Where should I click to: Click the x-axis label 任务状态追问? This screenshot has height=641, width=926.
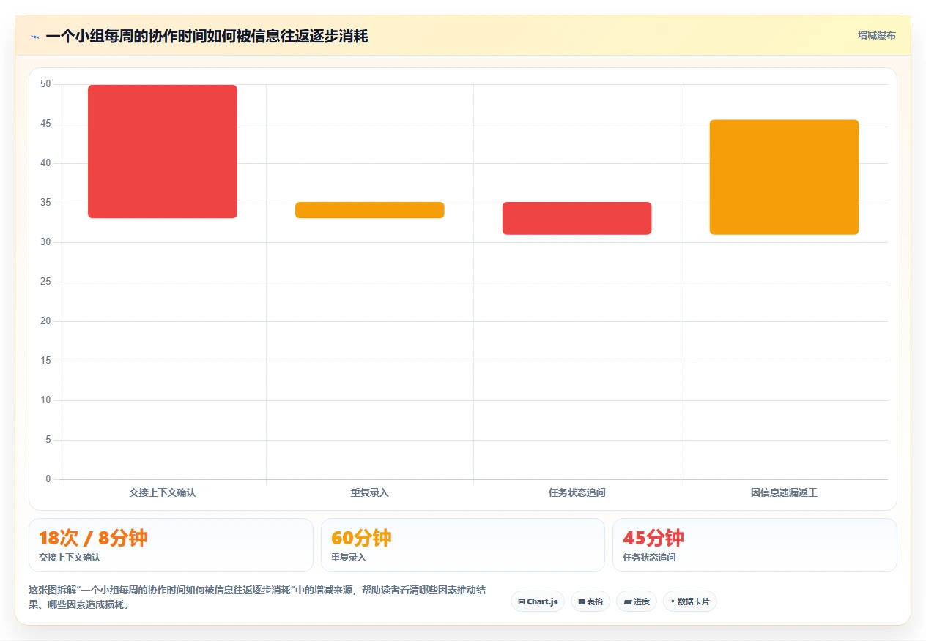(x=577, y=493)
